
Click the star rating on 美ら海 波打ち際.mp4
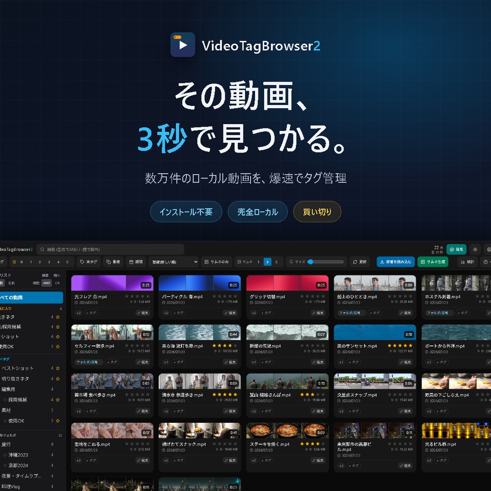[x=225, y=345]
